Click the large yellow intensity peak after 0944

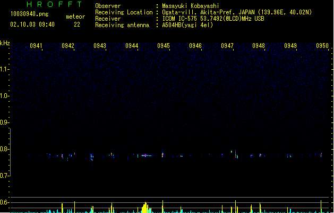(145, 208)
